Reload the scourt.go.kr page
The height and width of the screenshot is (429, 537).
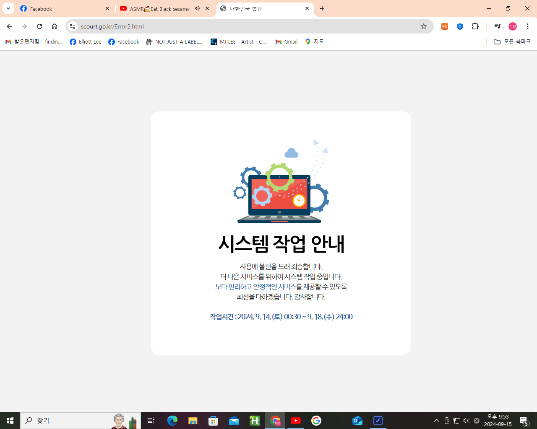pyautogui.click(x=39, y=26)
